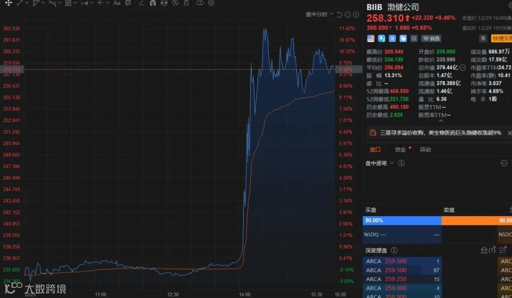Toggle hide drawings icon
This screenshot has width=512, height=298.
point(175,3)
